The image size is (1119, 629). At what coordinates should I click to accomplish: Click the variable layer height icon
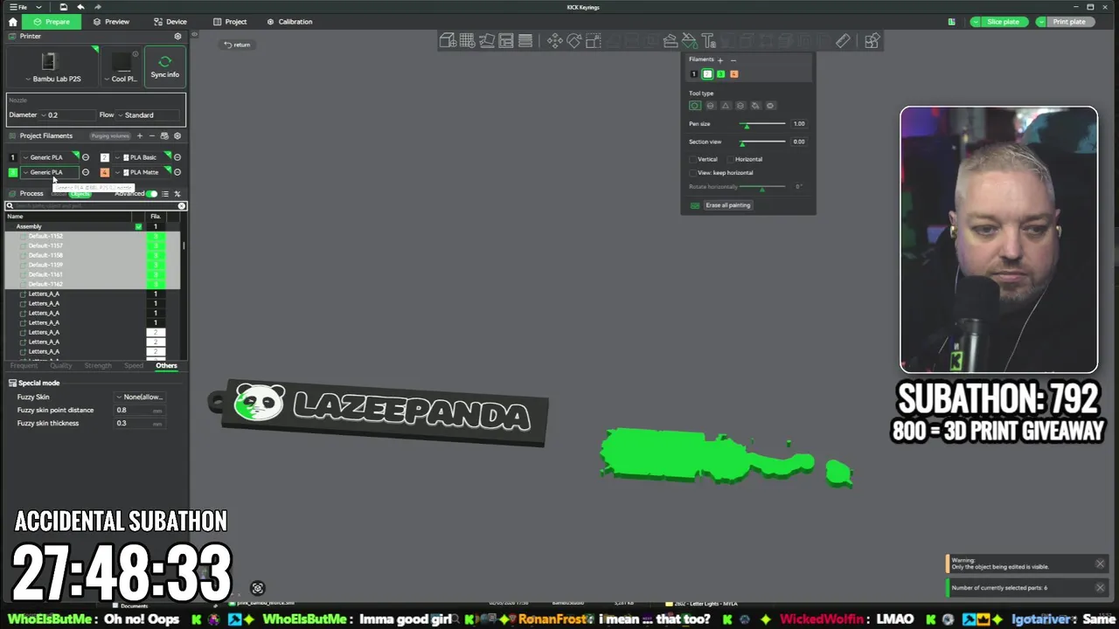(525, 41)
